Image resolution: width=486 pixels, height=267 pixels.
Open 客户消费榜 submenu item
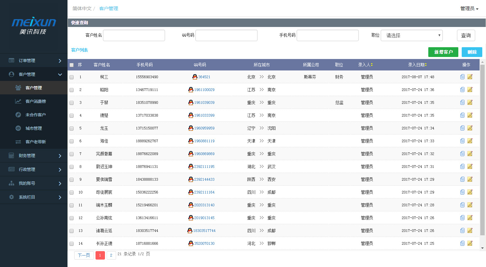[34, 101]
